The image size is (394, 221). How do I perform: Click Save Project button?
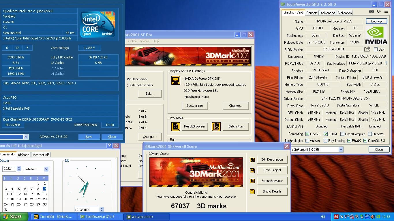click(x=272, y=170)
